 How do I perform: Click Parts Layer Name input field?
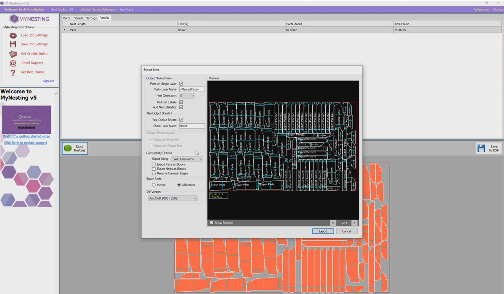(192, 89)
